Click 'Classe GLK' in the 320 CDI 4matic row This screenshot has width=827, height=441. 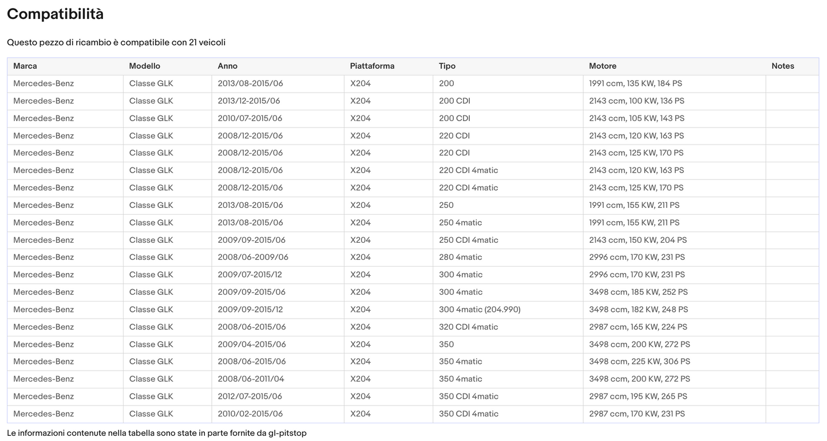[151, 327]
